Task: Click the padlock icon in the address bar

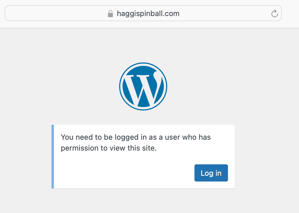Action: pos(110,14)
